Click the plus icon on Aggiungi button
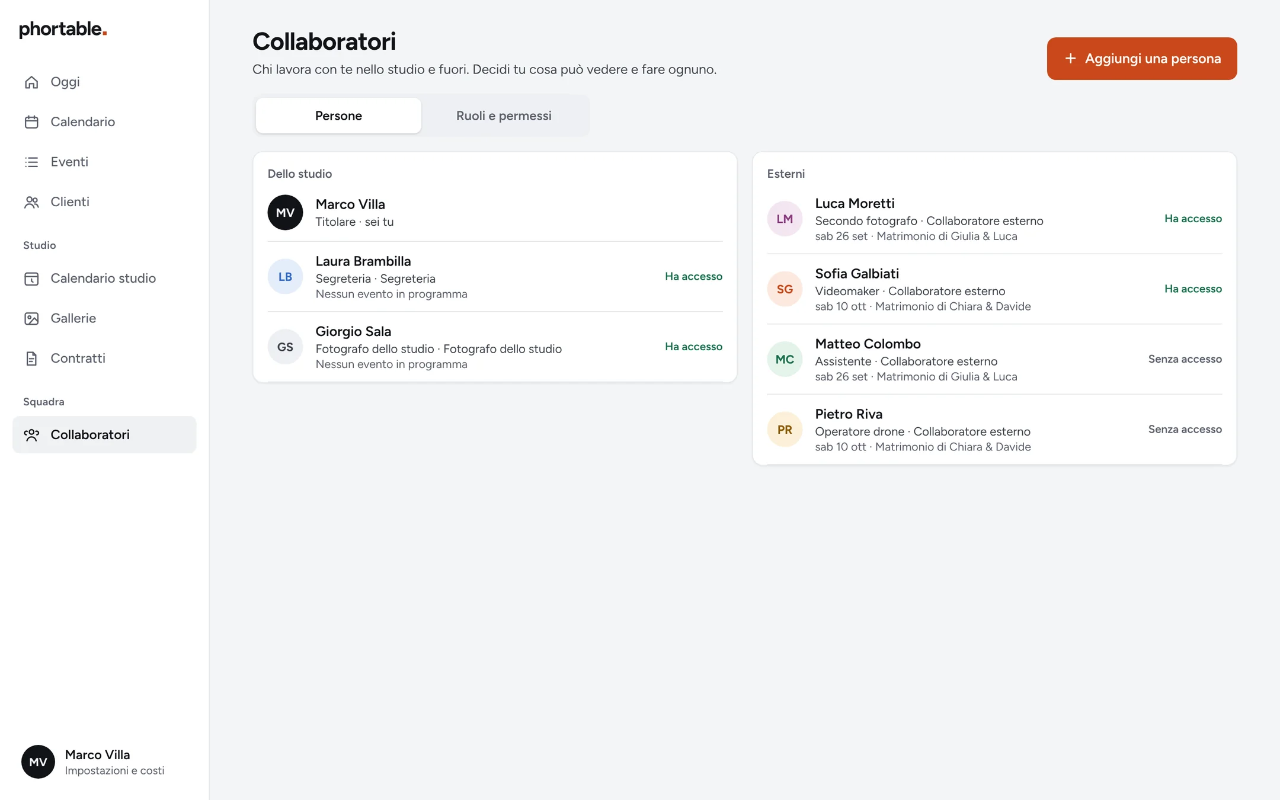This screenshot has width=1280, height=800. tap(1070, 59)
